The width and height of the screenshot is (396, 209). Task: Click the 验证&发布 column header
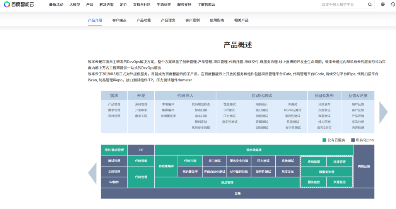pos(324,96)
